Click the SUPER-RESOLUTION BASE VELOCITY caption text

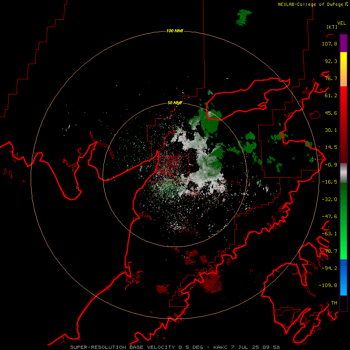122,347
